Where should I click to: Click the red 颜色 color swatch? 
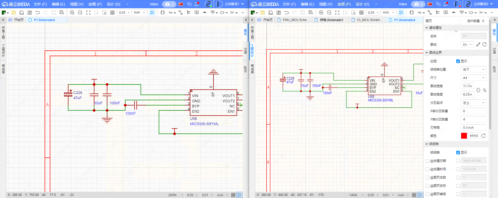pyautogui.click(x=464, y=136)
